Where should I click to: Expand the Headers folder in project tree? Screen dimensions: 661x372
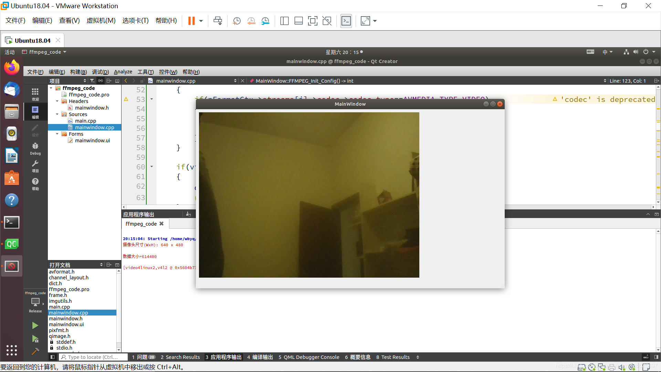pyautogui.click(x=57, y=101)
